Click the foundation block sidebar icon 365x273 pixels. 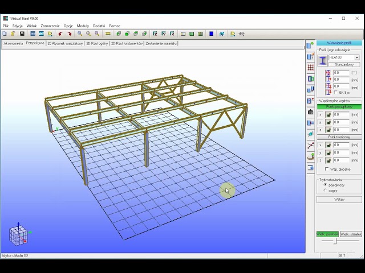(310, 156)
